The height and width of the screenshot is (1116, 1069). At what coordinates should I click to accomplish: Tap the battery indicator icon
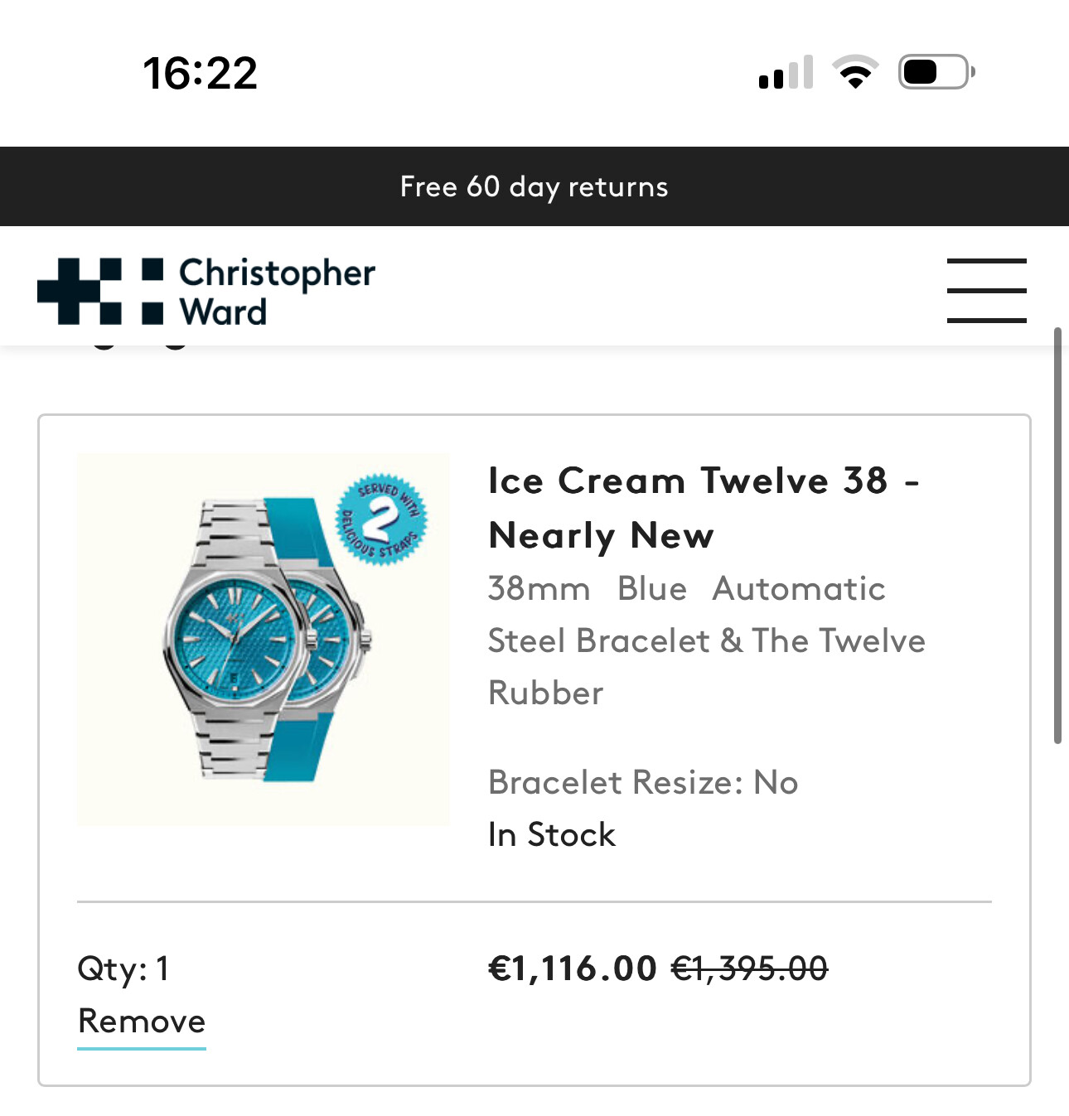[x=936, y=72]
